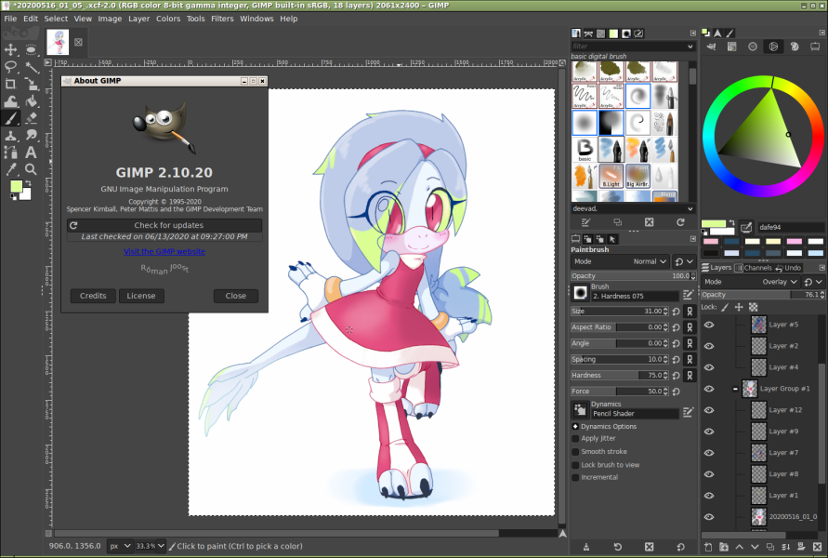Swap foreground and background colors in toolbox
The height and width of the screenshot is (558, 828).
click(28, 183)
